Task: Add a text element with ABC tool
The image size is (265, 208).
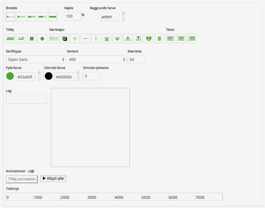Action: (11, 38)
